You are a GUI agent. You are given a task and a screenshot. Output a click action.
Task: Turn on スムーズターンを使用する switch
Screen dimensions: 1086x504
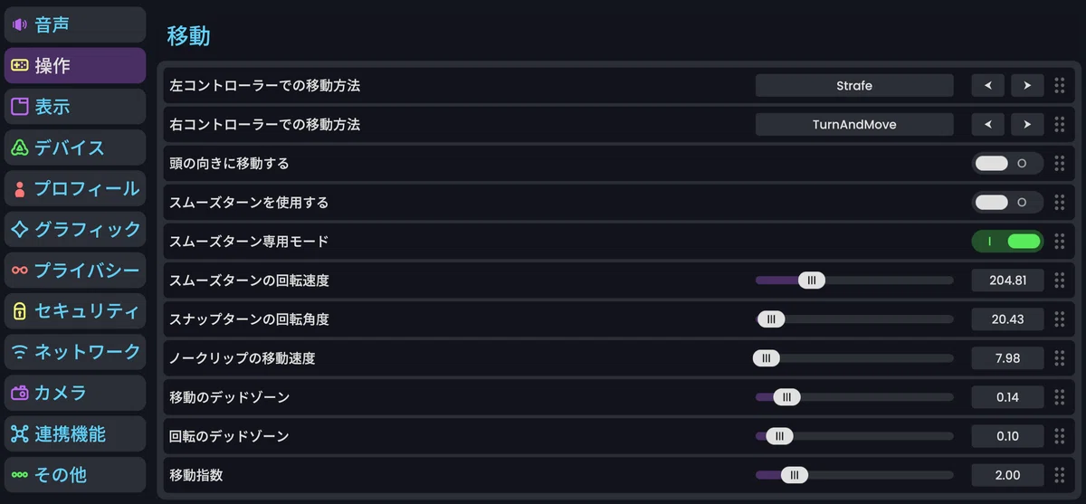[1007, 203]
